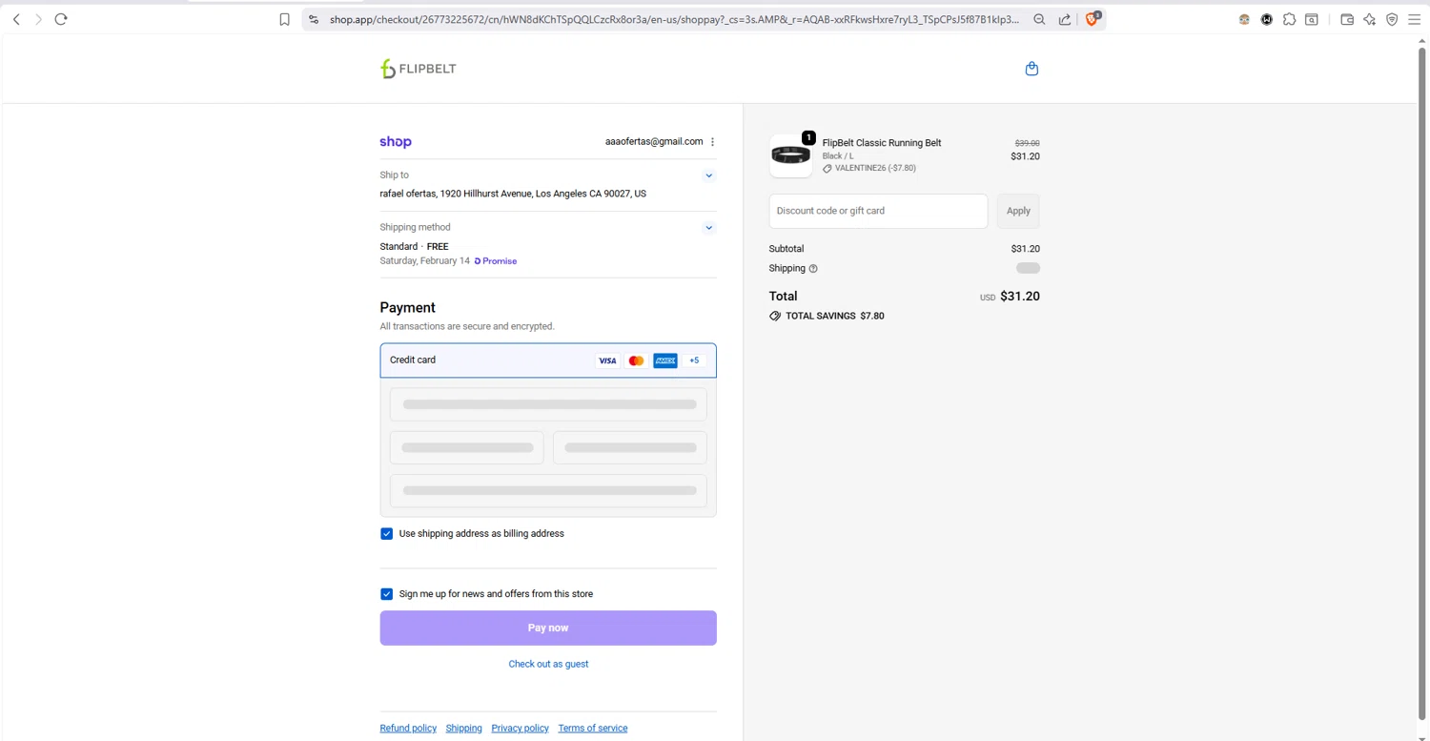Click the name on card bottom field
The image size is (1430, 741).
tap(548, 491)
